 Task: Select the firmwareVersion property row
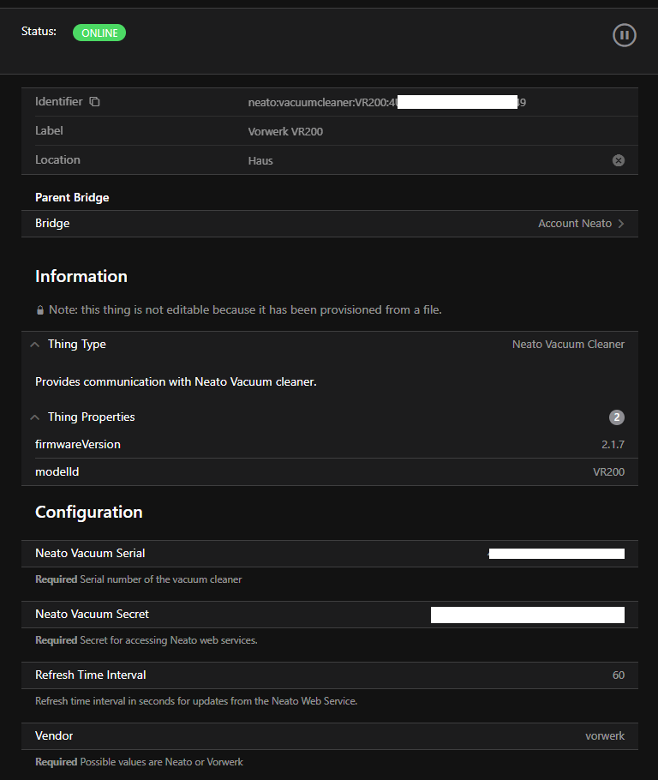point(330,445)
